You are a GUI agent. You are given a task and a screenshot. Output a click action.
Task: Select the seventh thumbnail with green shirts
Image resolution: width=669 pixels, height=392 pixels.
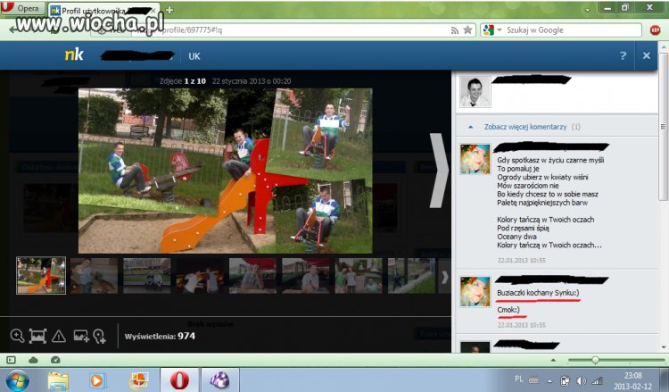point(359,275)
